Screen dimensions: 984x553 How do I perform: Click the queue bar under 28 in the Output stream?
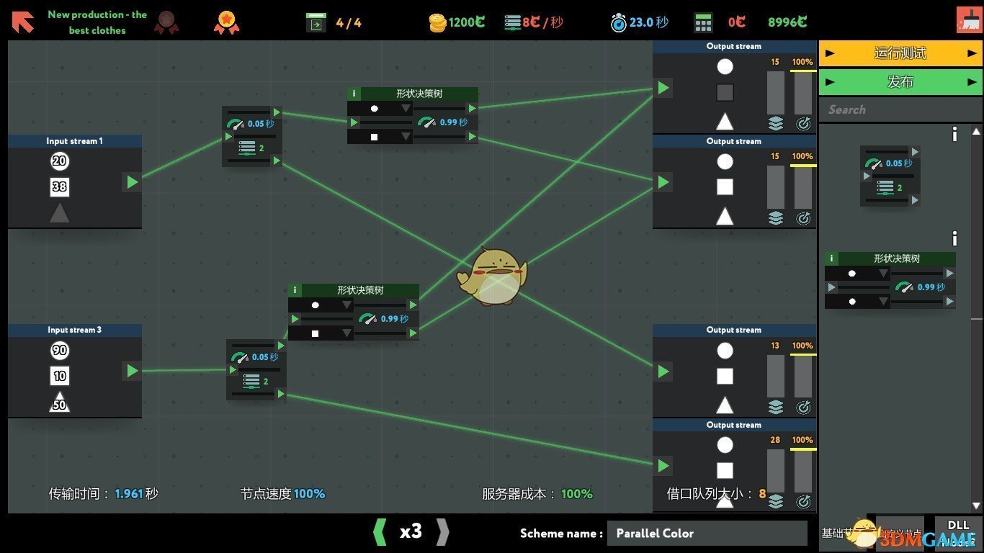coord(775,471)
